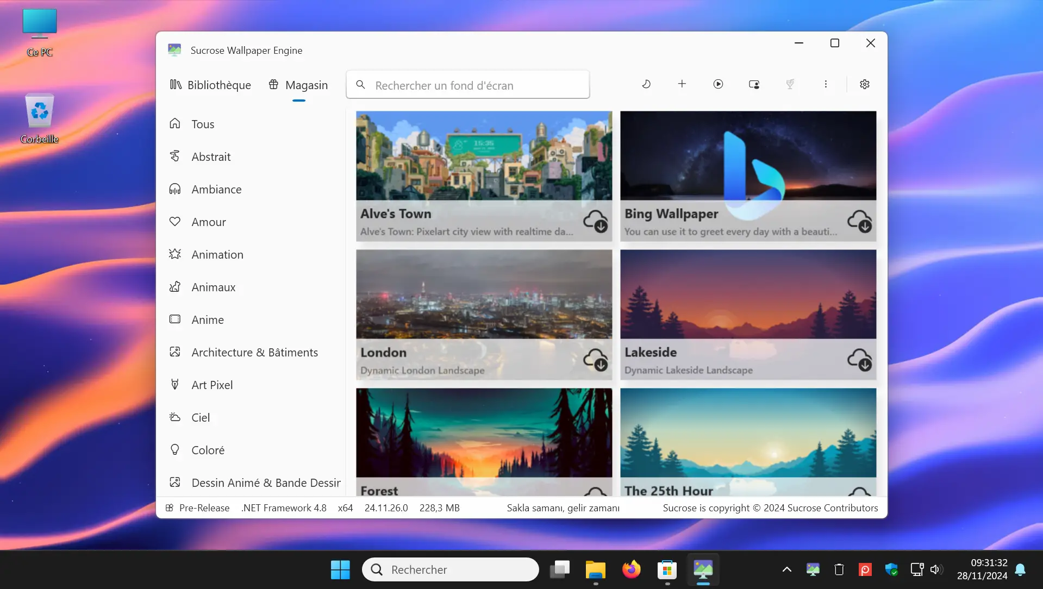Open Task View on the taskbar
This screenshot has width=1043, height=589.
pos(559,569)
